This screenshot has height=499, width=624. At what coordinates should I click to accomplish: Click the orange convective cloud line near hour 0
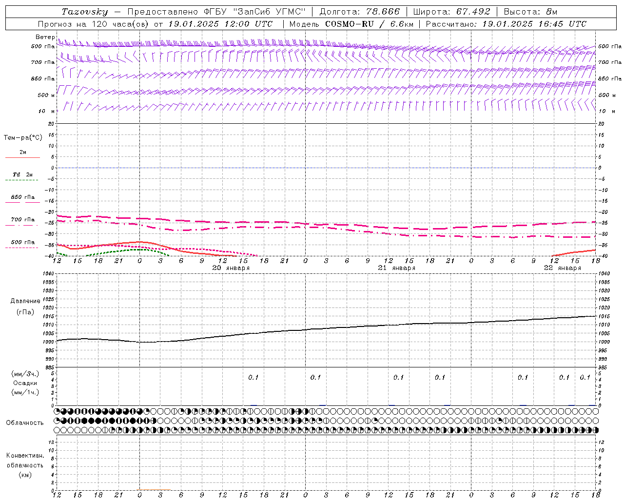(x=154, y=490)
